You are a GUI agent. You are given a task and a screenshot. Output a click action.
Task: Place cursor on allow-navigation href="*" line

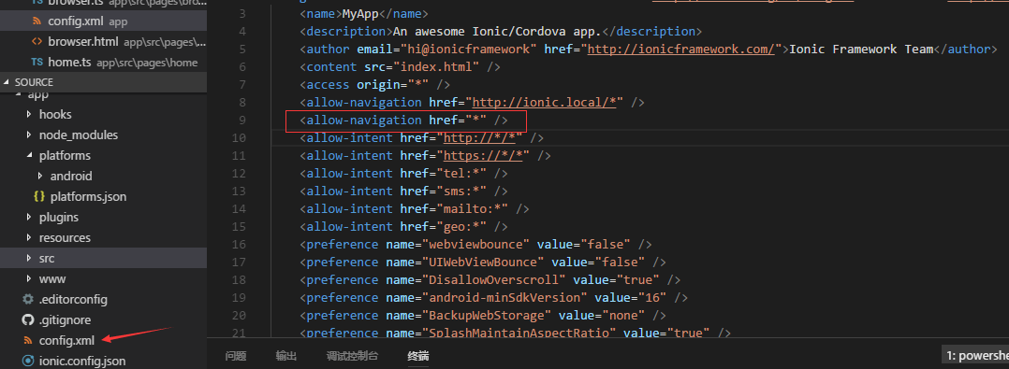point(405,120)
